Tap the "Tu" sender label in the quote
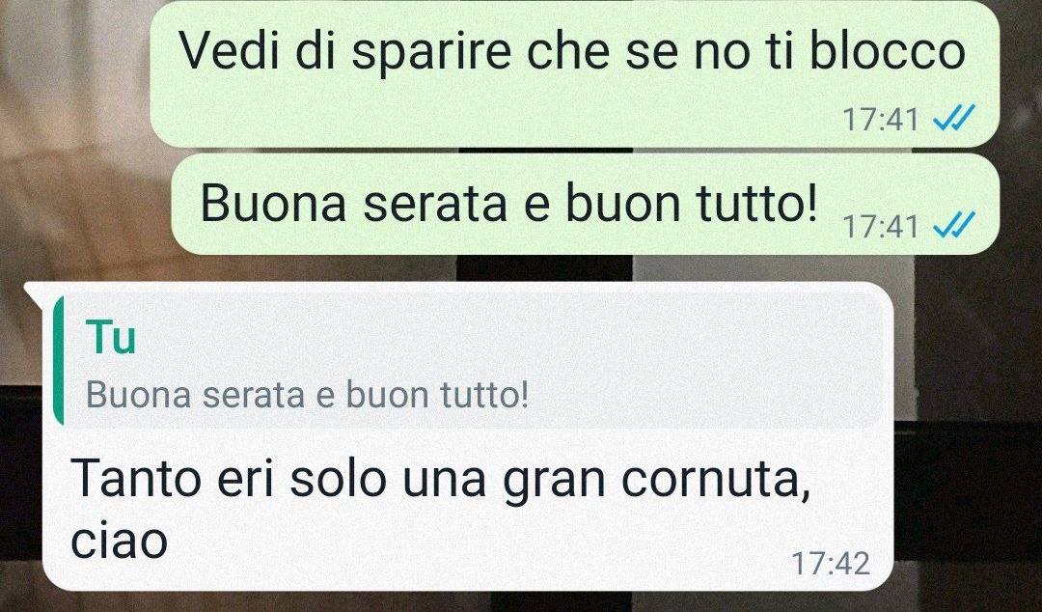 pos(111,338)
